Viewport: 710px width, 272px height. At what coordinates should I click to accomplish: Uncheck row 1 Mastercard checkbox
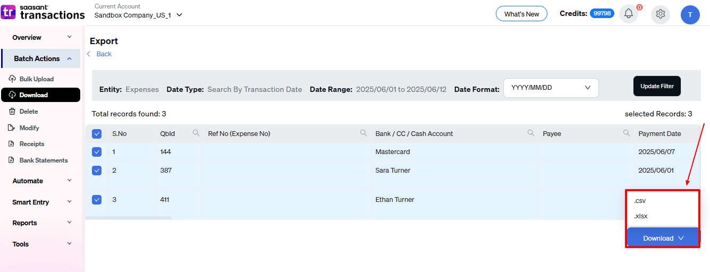coord(97,152)
